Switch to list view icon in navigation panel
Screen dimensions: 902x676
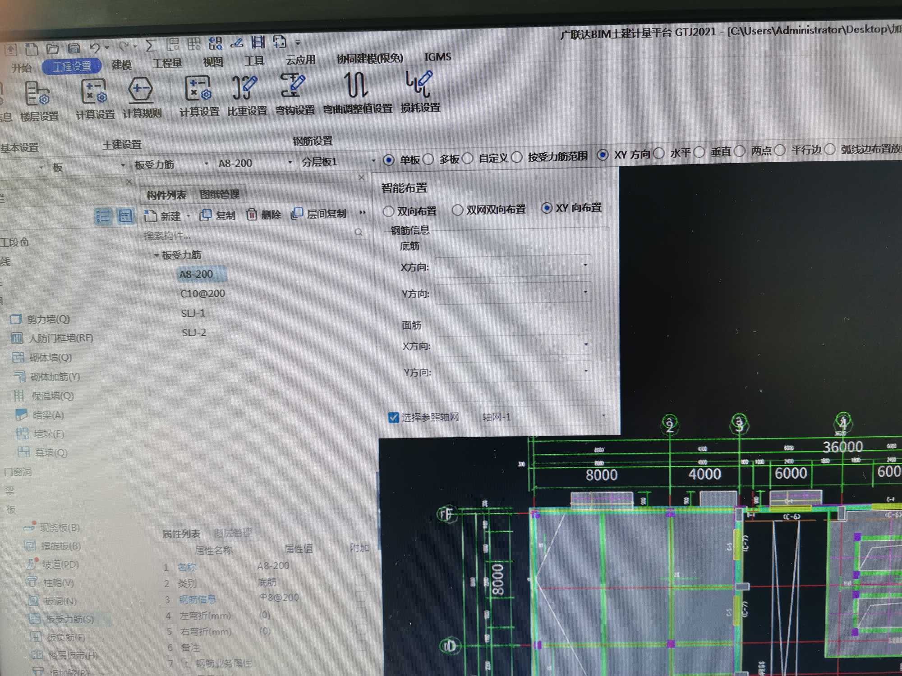pos(103,216)
